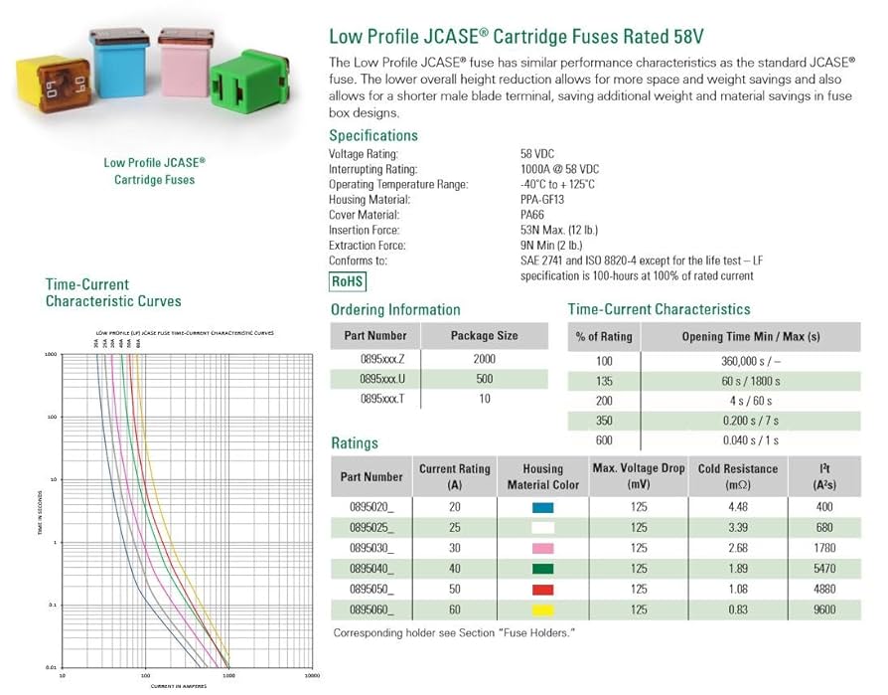Select the green color swatch for 0895040_

(x=542, y=569)
